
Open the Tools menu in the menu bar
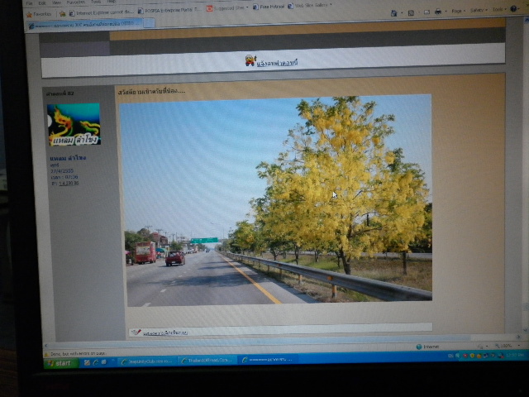tap(95, 2)
